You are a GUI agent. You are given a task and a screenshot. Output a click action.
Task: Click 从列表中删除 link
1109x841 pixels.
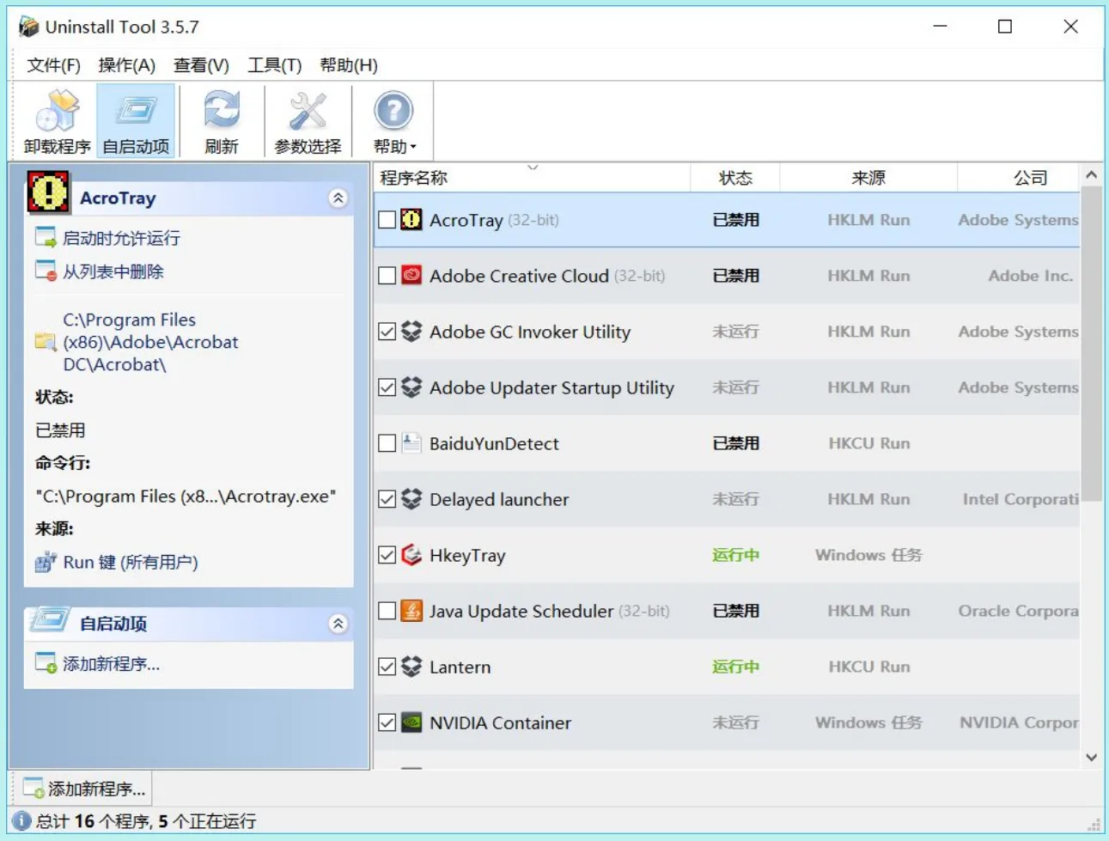pos(113,271)
